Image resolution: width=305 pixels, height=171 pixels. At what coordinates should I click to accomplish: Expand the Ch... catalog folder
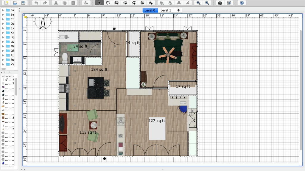[x=3, y=19]
